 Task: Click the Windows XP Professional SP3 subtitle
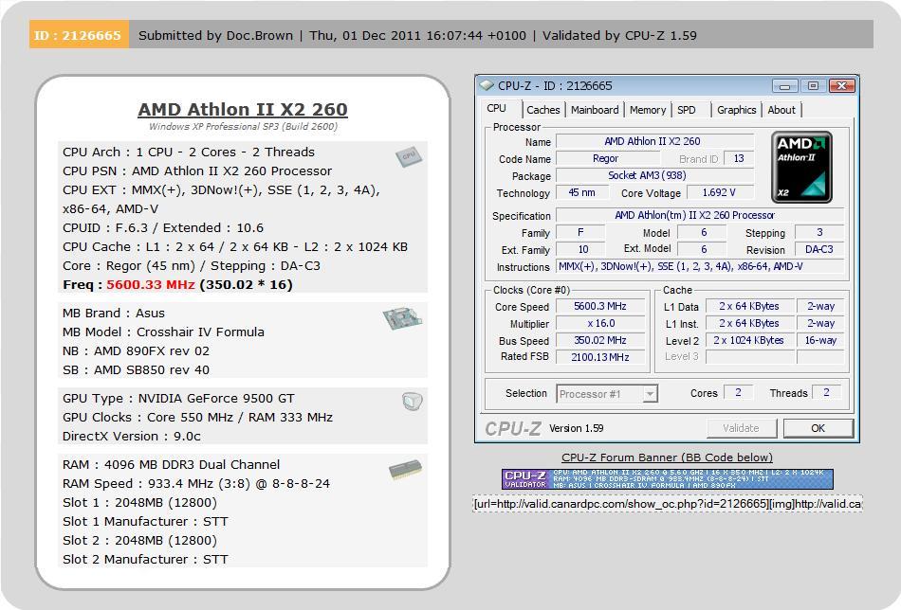(x=243, y=126)
